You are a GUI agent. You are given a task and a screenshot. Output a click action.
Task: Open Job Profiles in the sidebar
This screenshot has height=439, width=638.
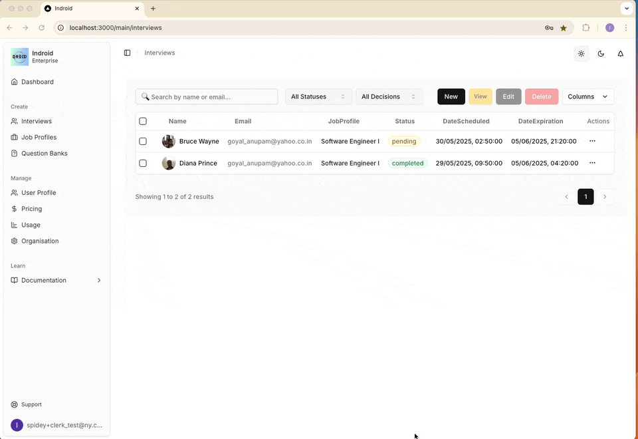[x=39, y=137]
